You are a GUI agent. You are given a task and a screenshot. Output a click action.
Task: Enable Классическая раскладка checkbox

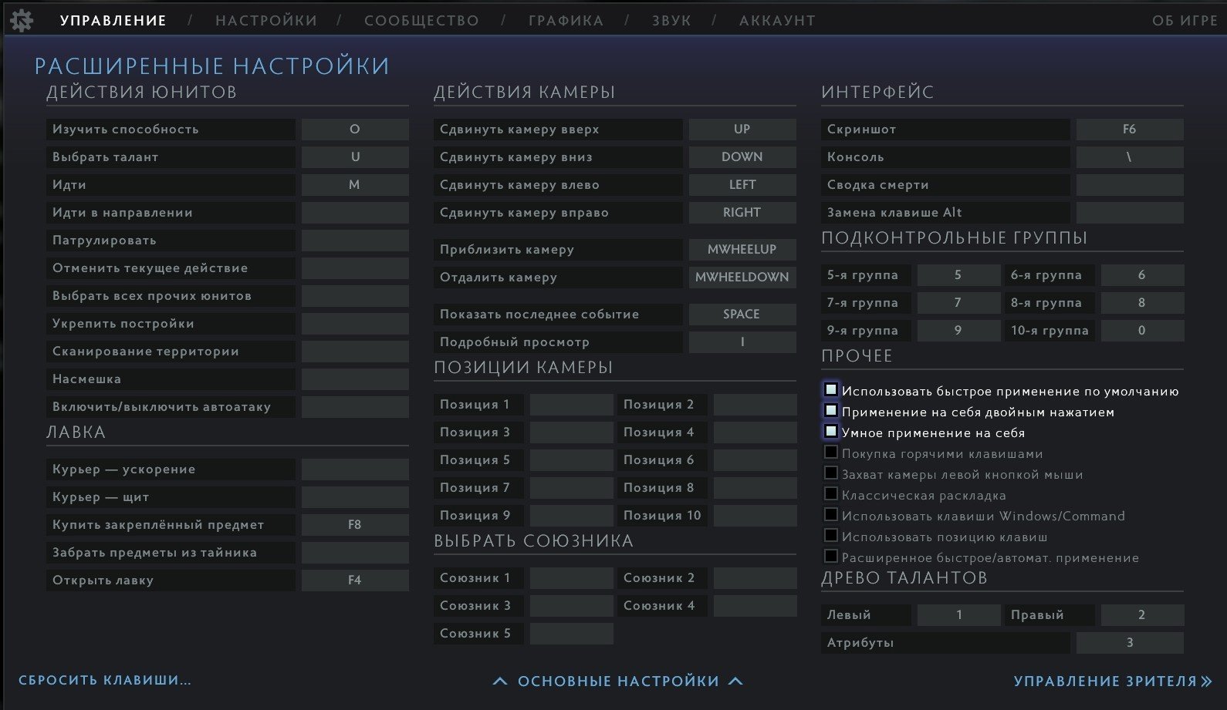[831, 494]
